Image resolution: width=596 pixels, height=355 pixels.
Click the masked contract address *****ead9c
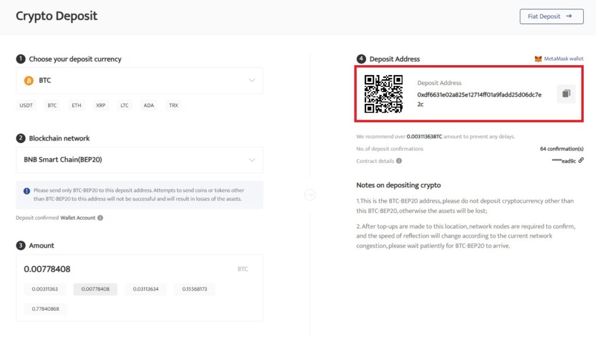[x=563, y=161]
